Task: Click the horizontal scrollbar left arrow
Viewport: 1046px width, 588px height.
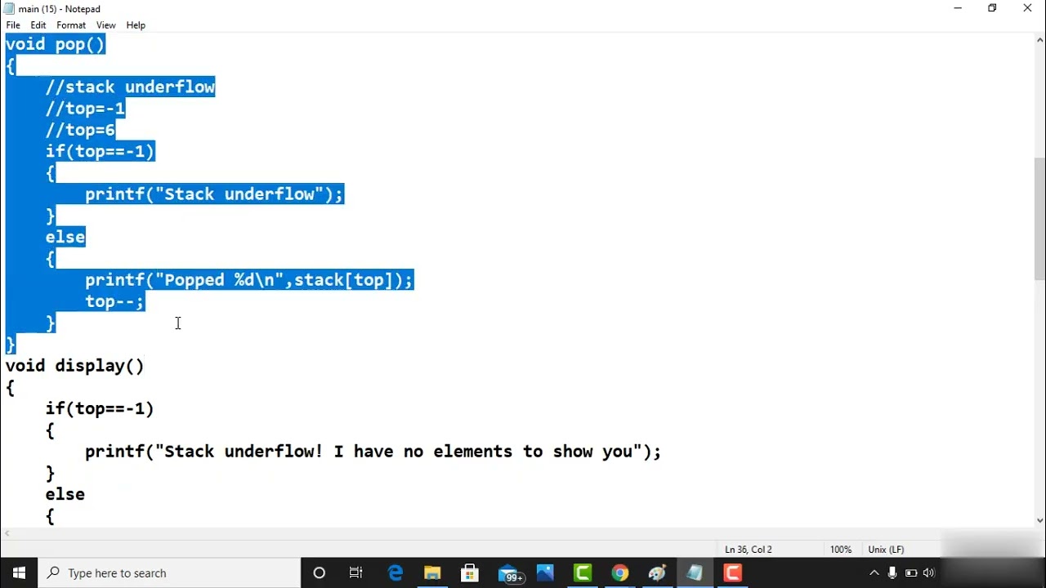Action: click(x=7, y=533)
